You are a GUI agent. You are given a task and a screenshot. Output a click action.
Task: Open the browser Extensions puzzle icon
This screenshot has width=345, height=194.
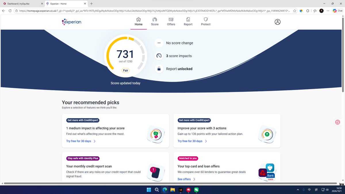click(x=308, y=11)
